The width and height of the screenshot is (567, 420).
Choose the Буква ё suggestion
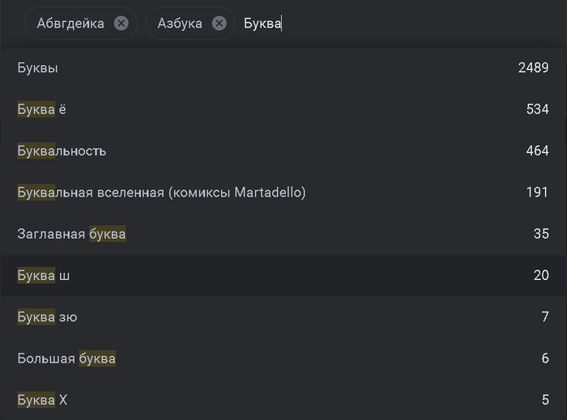coord(283,109)
